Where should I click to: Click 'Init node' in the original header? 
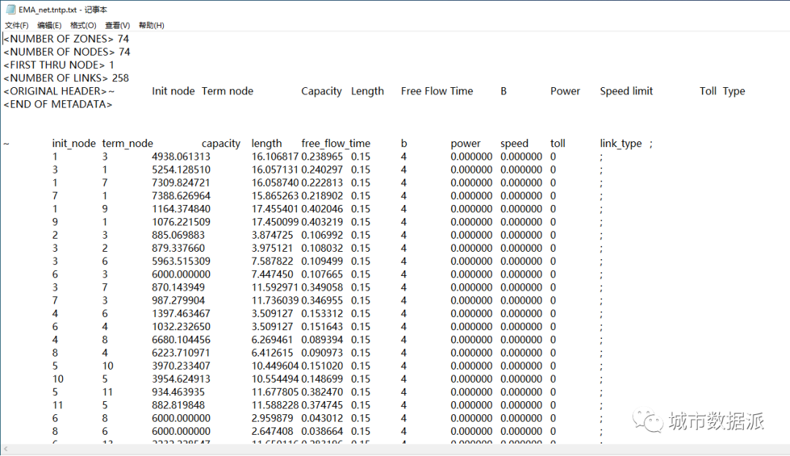[173, 91]
